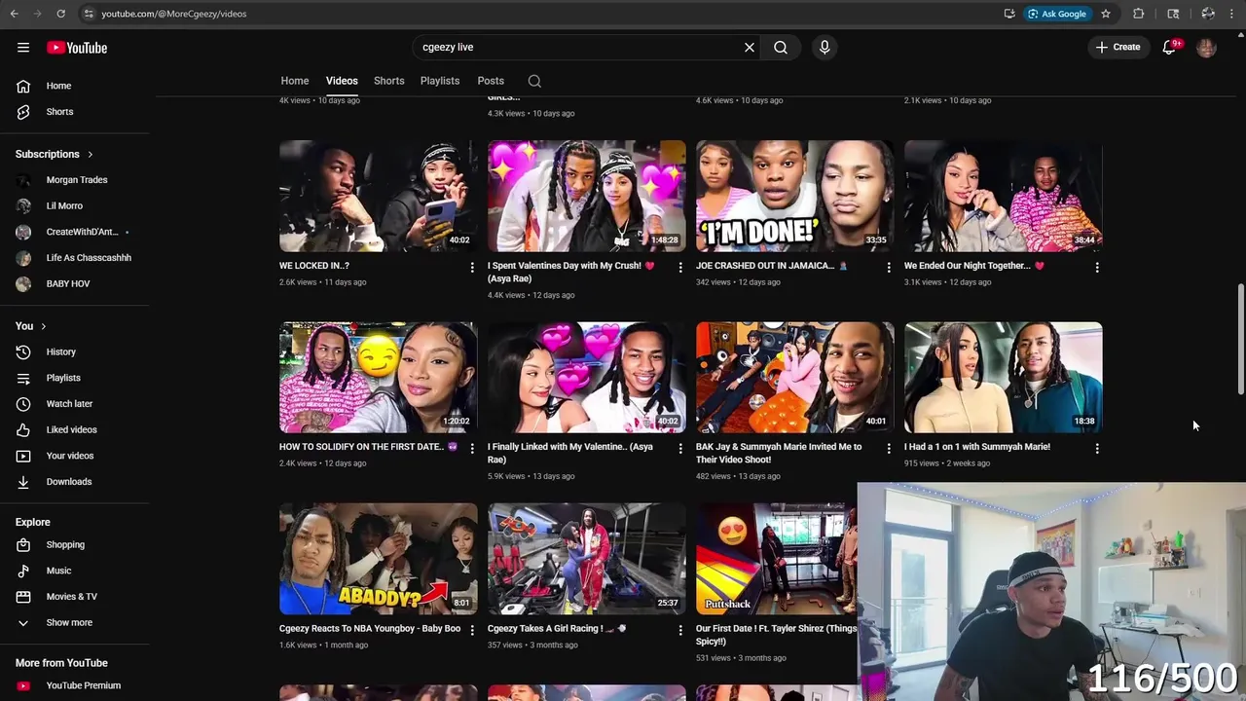Open the YouTube hamburger guide menu

[x=23, y=47]
